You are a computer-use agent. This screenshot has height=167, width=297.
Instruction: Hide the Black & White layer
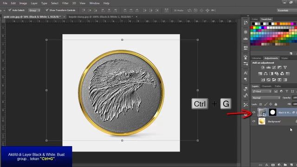pos(254,112)
